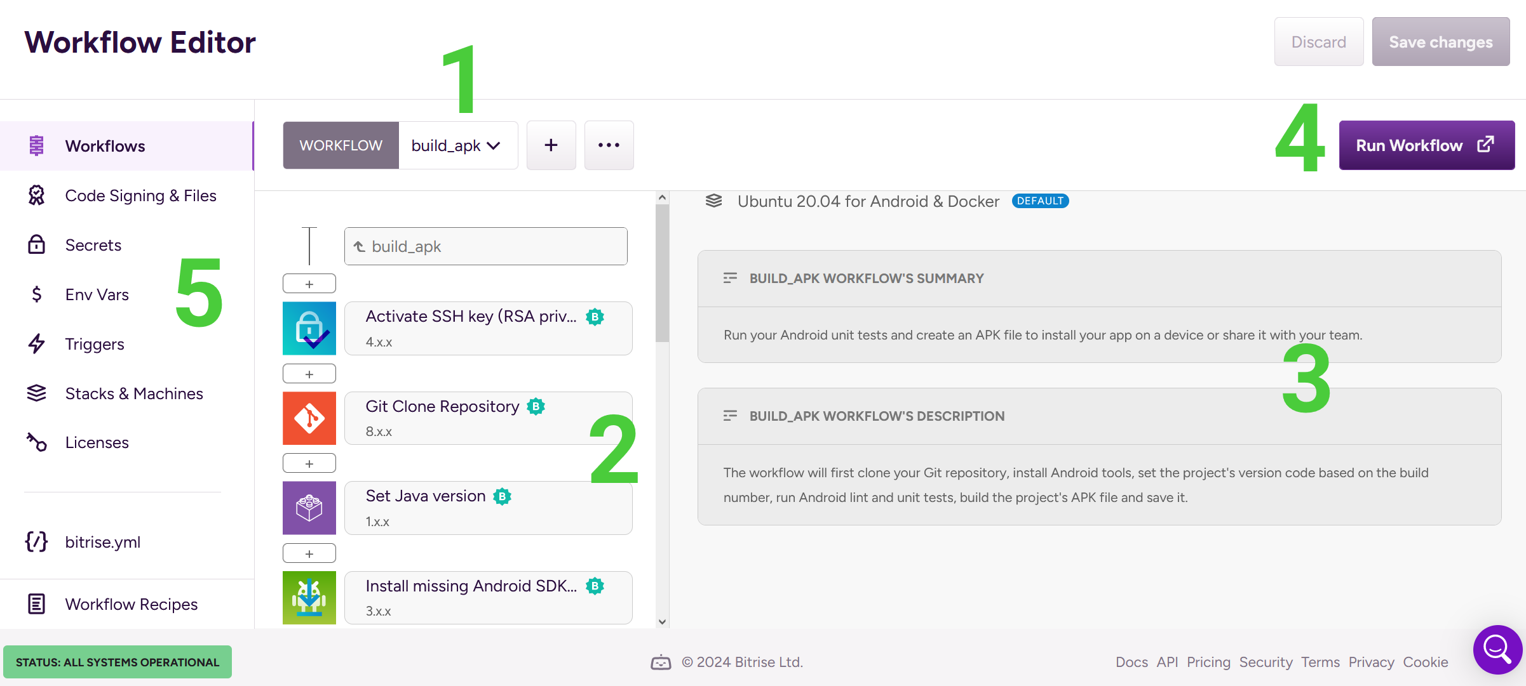
Task: Open the build_apk workflow selector dropdown
Action: [457, 145]
